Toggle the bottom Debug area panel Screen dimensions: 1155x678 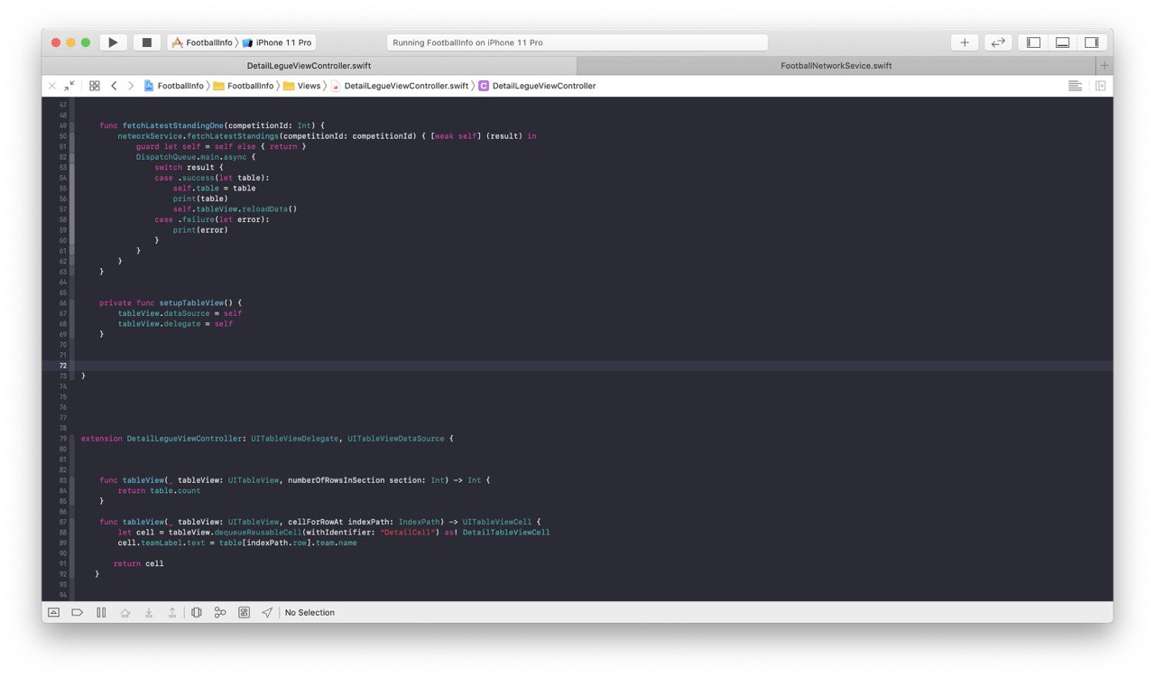click(x=1062, y=42)
